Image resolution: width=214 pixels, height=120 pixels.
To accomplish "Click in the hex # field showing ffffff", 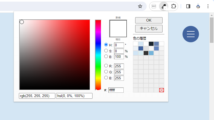I will [x=116, y=90].
